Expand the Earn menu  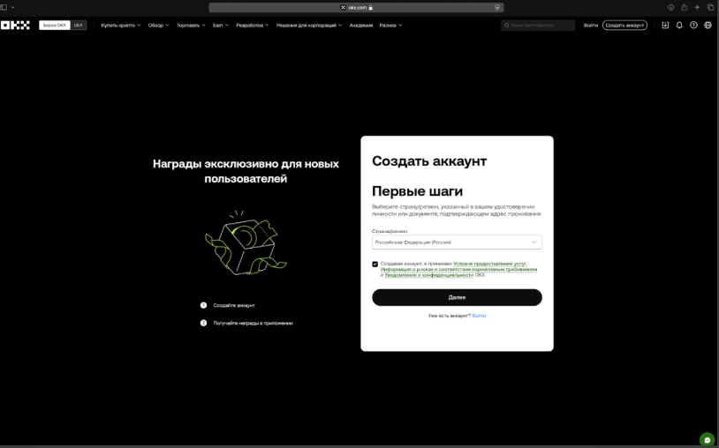(221, 26)
